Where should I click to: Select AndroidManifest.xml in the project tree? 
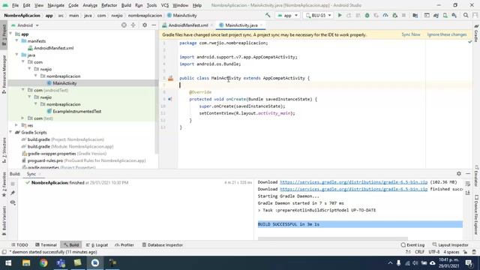[53, 48]
